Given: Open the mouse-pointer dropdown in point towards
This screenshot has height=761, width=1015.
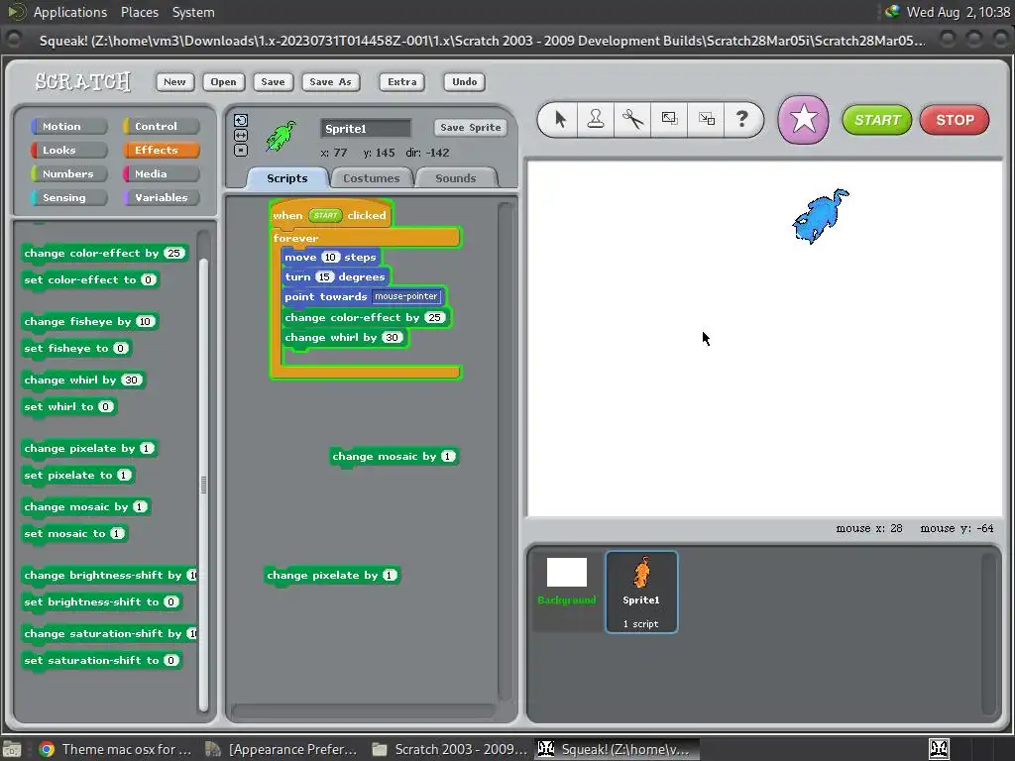Looking at the screenshot, I should (406, 296).
